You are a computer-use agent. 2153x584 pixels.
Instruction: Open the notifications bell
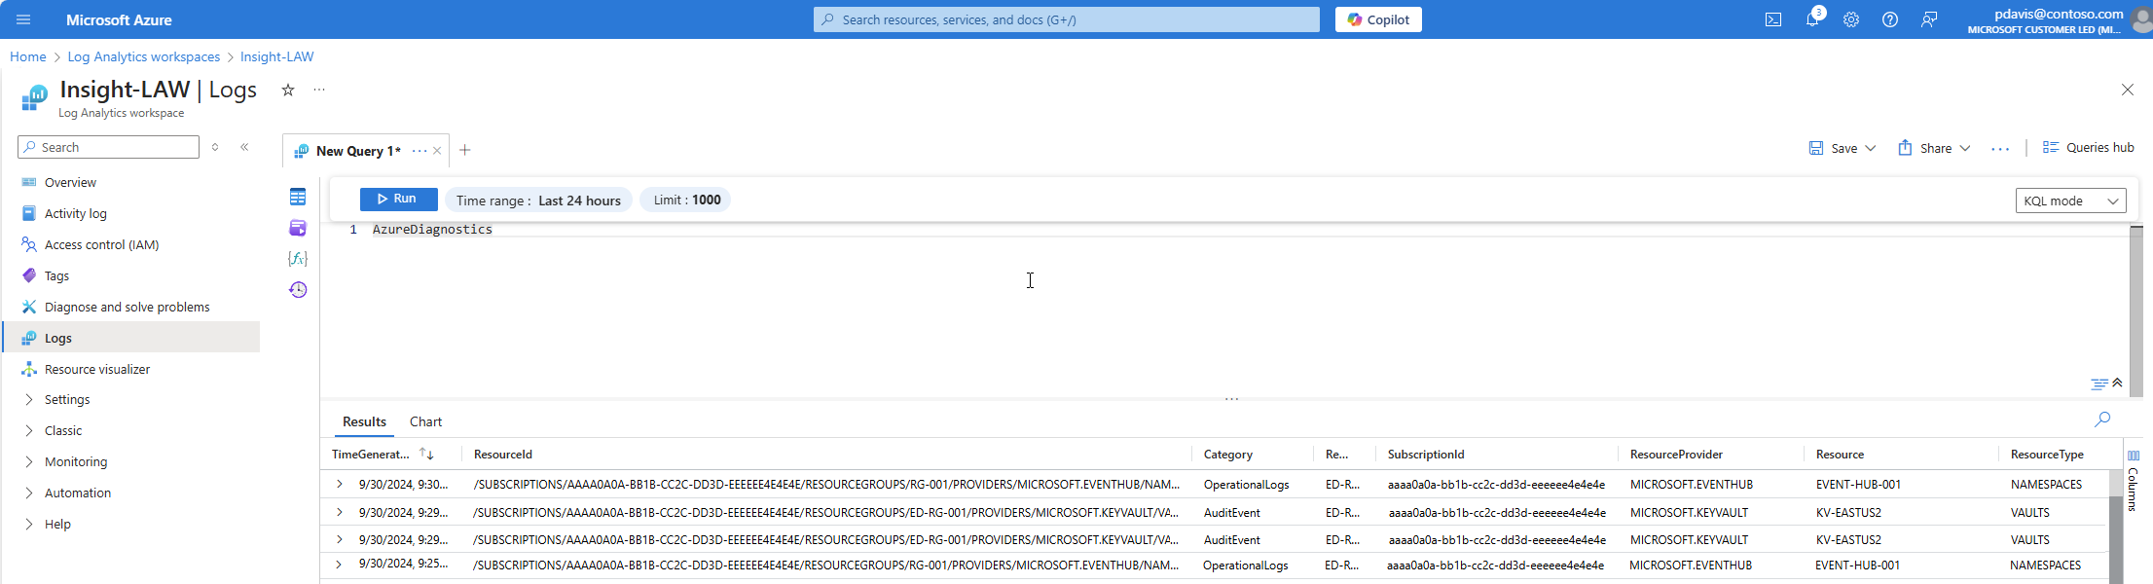click(x=1812, y=19)
